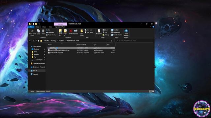Screen dimensions: 211x118
Task: Click Select none in ribbon
Action: 116,32
